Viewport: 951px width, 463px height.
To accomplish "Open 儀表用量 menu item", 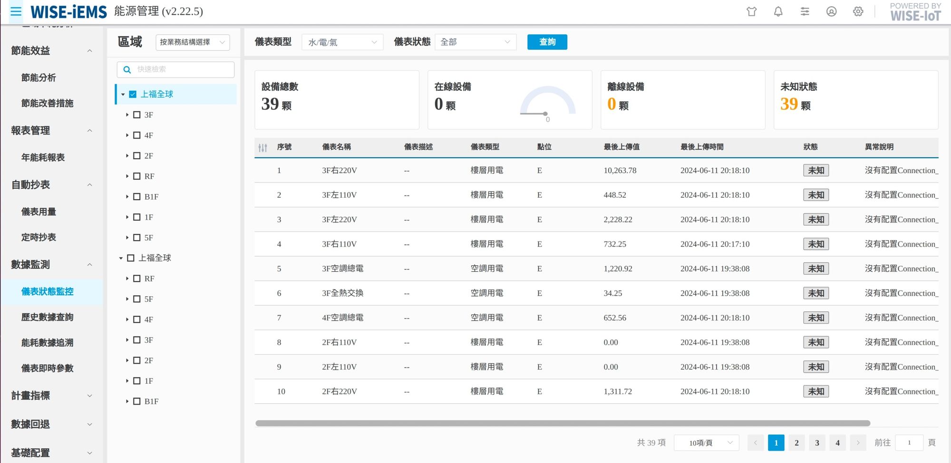I will (x=39, y=212).
